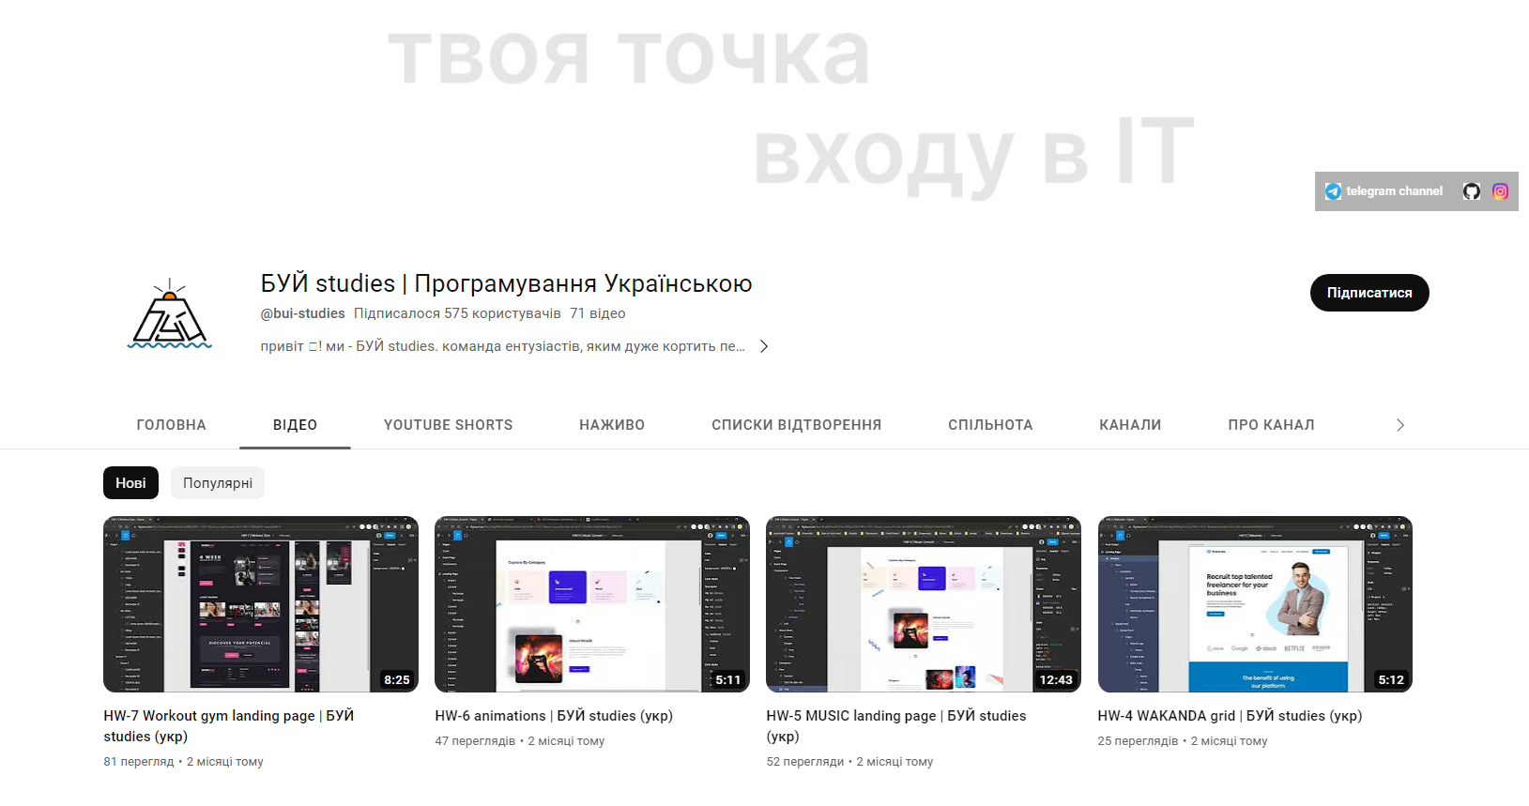Open the КАНАЛИ tab
The width and height of the screenshot is (1529, 806).
point(1130,425)
